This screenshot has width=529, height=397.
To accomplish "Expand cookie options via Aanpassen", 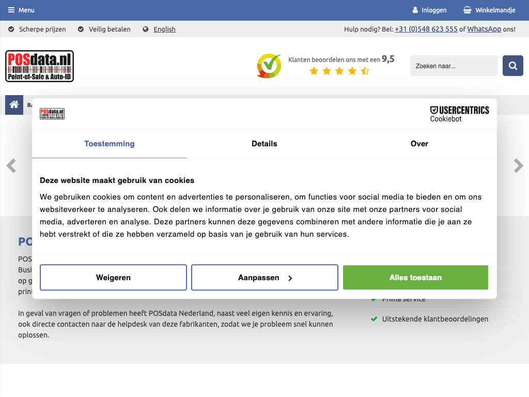I will coord(264,278).
